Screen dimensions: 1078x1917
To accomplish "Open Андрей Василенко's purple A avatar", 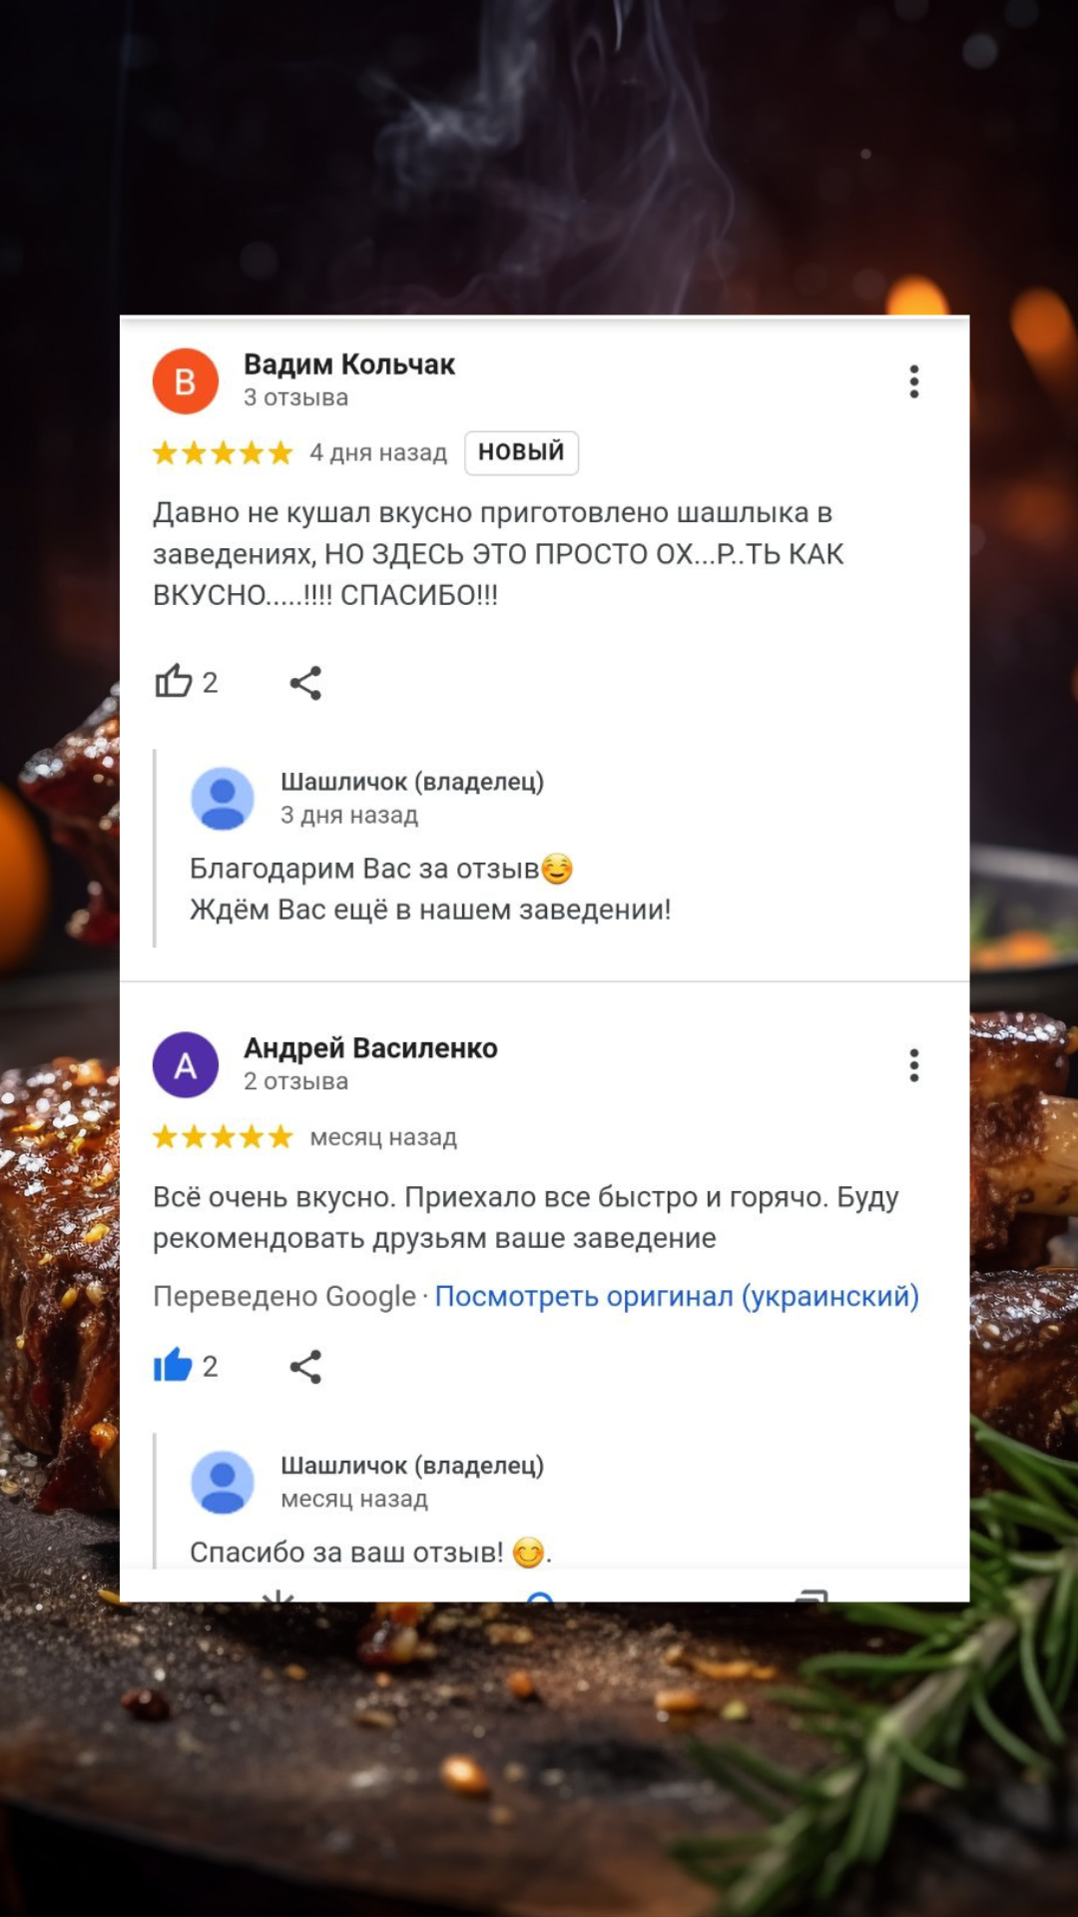I will (x=186, y=1065).
